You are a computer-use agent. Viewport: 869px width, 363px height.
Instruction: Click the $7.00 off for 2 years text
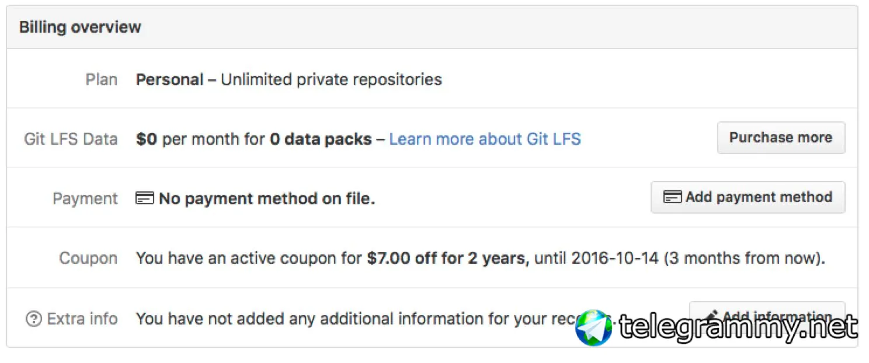tap(448, 258)
